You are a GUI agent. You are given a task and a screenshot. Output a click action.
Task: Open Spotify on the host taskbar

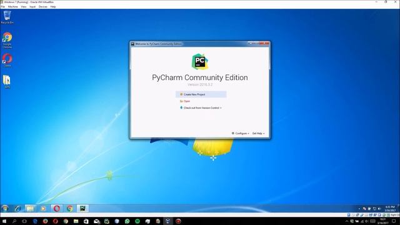click(137, 221)
